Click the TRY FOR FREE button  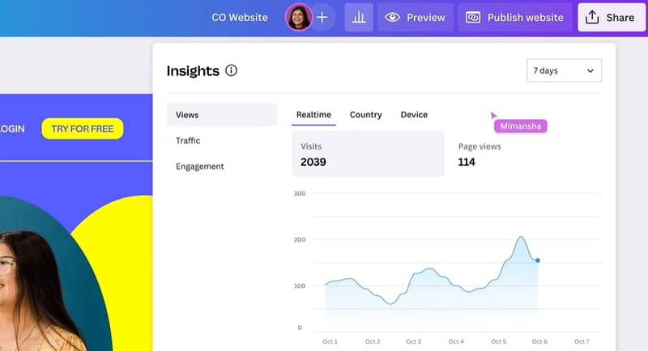(83, 129)
